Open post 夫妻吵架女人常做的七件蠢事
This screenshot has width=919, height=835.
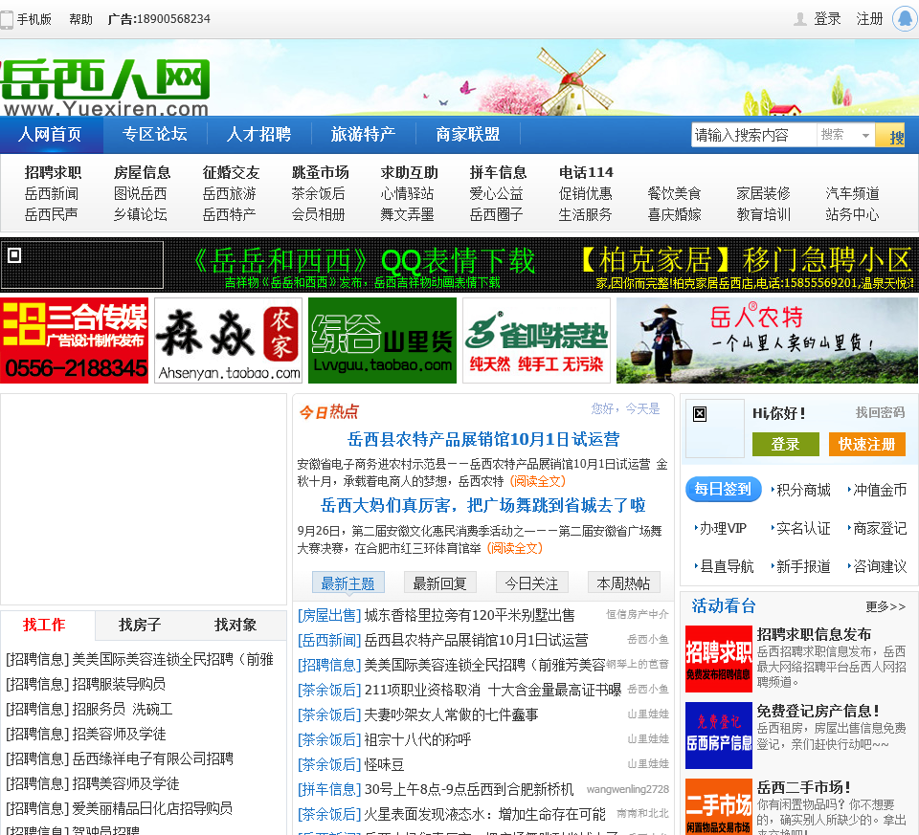pos(451,714)
